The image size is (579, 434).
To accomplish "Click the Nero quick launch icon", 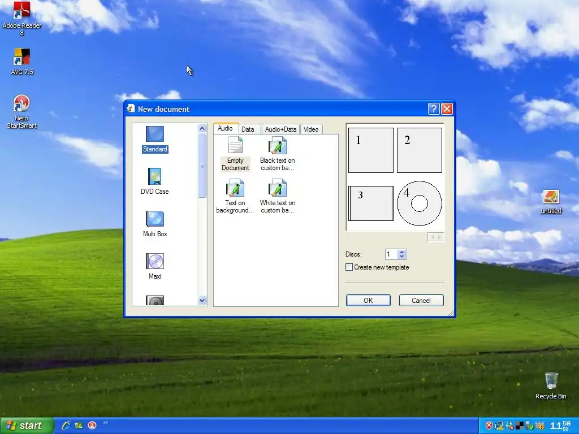I will click(92, 426).
